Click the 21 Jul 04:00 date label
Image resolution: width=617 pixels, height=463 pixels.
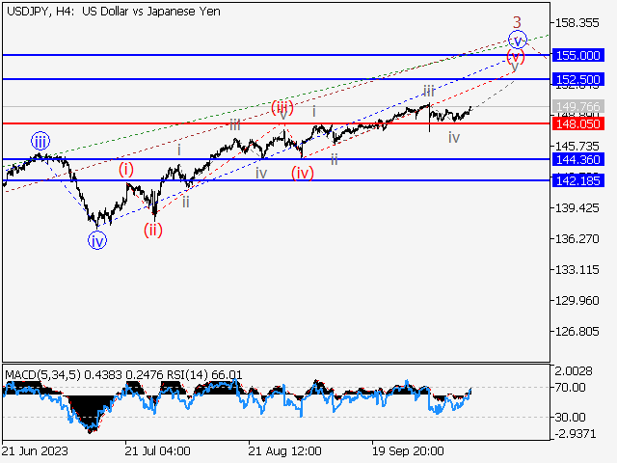pyautogui.click(x=158, y=450)
